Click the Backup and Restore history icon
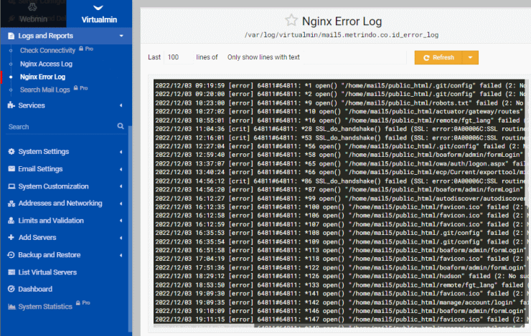This screenshot has height=336, width=531. 11,255
